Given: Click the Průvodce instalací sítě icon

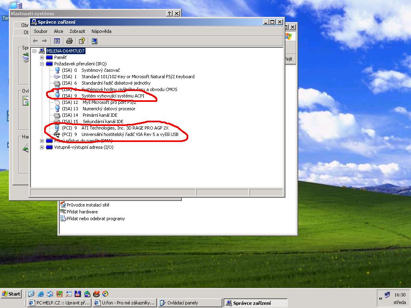Looking at the screenshot, I should click(x=63, y=205).
